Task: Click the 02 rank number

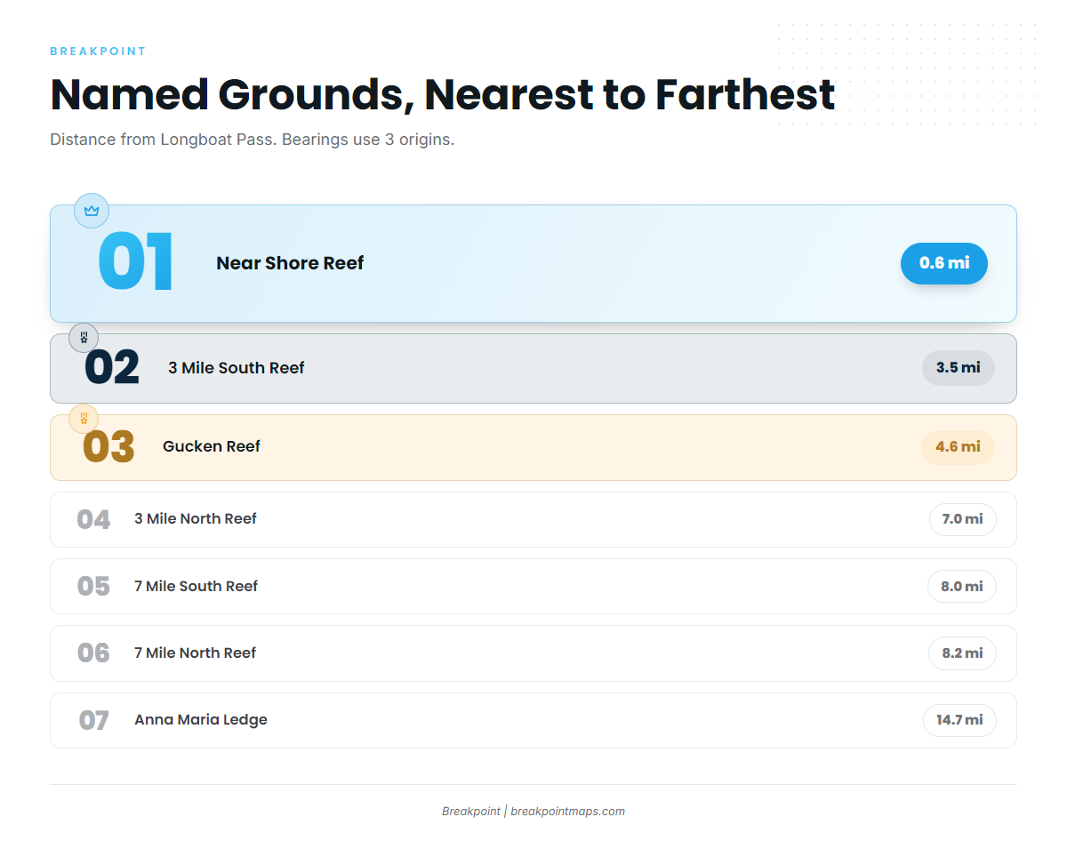Action: click(x=112, y=368)
